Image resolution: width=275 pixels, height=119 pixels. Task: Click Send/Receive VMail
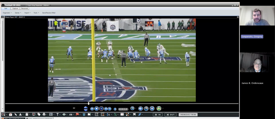point(49,13)
